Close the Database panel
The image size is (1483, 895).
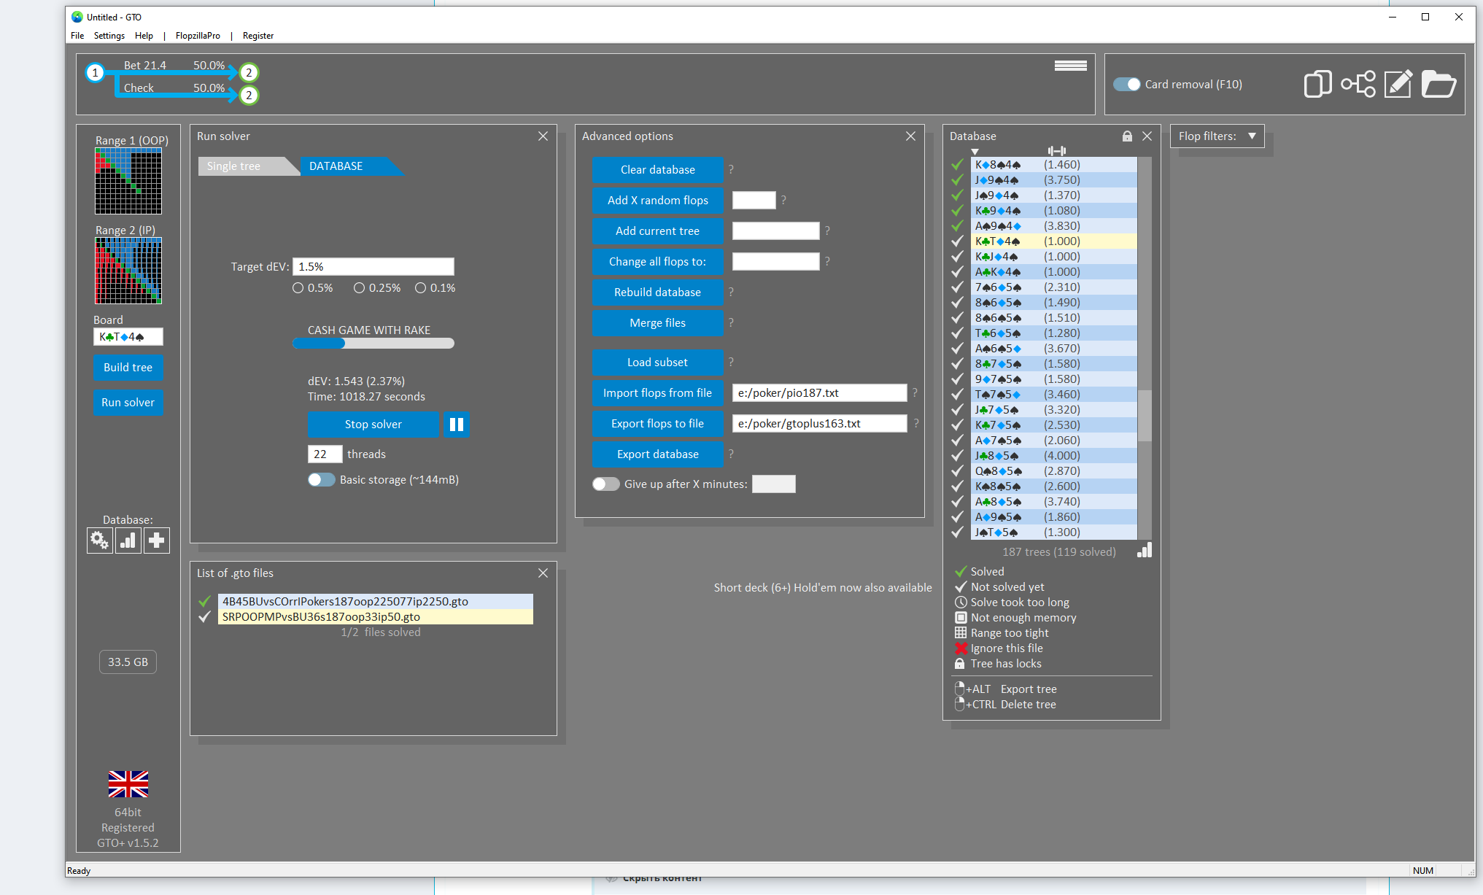point(1147,136)
